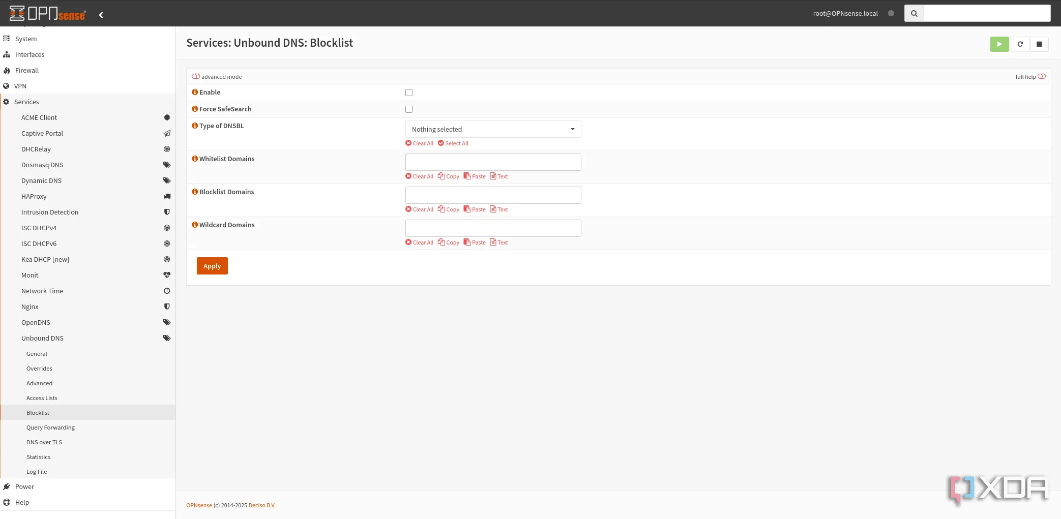
Task: Toggle advanced mode switch
Action: click(x=196, y=77)
